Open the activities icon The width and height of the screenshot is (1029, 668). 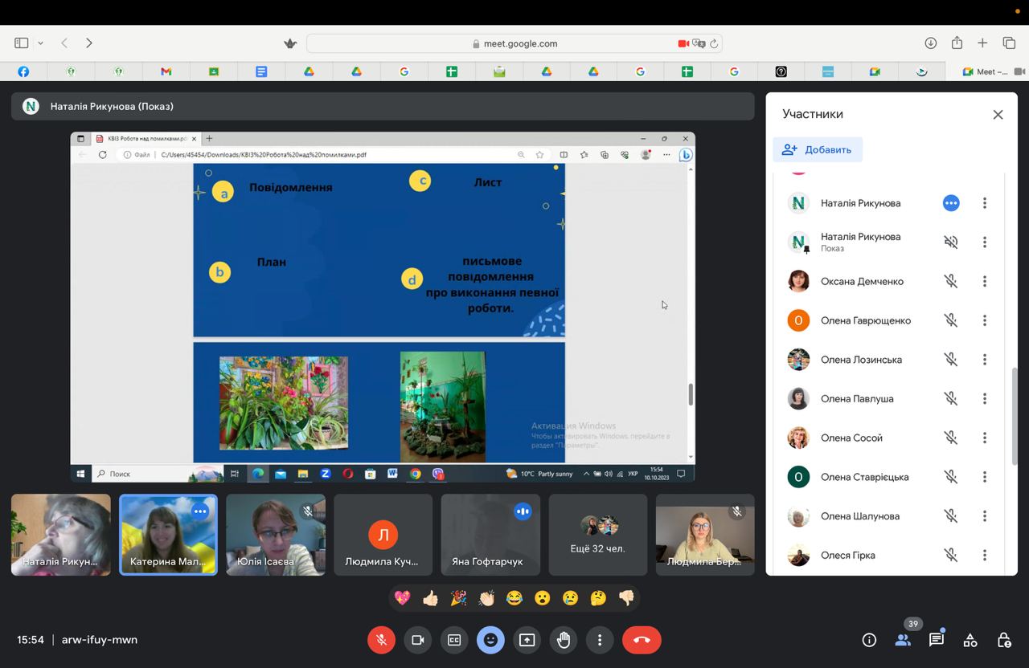click(x=970, y=640)
